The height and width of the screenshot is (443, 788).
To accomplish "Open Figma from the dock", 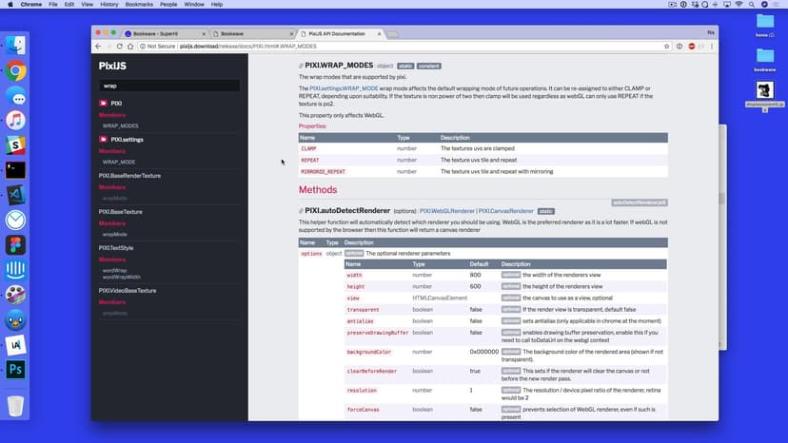I will coord(15,244).
